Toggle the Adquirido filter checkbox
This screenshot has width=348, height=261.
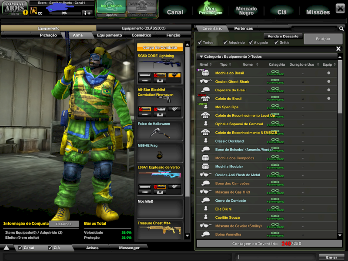[225, 42]
